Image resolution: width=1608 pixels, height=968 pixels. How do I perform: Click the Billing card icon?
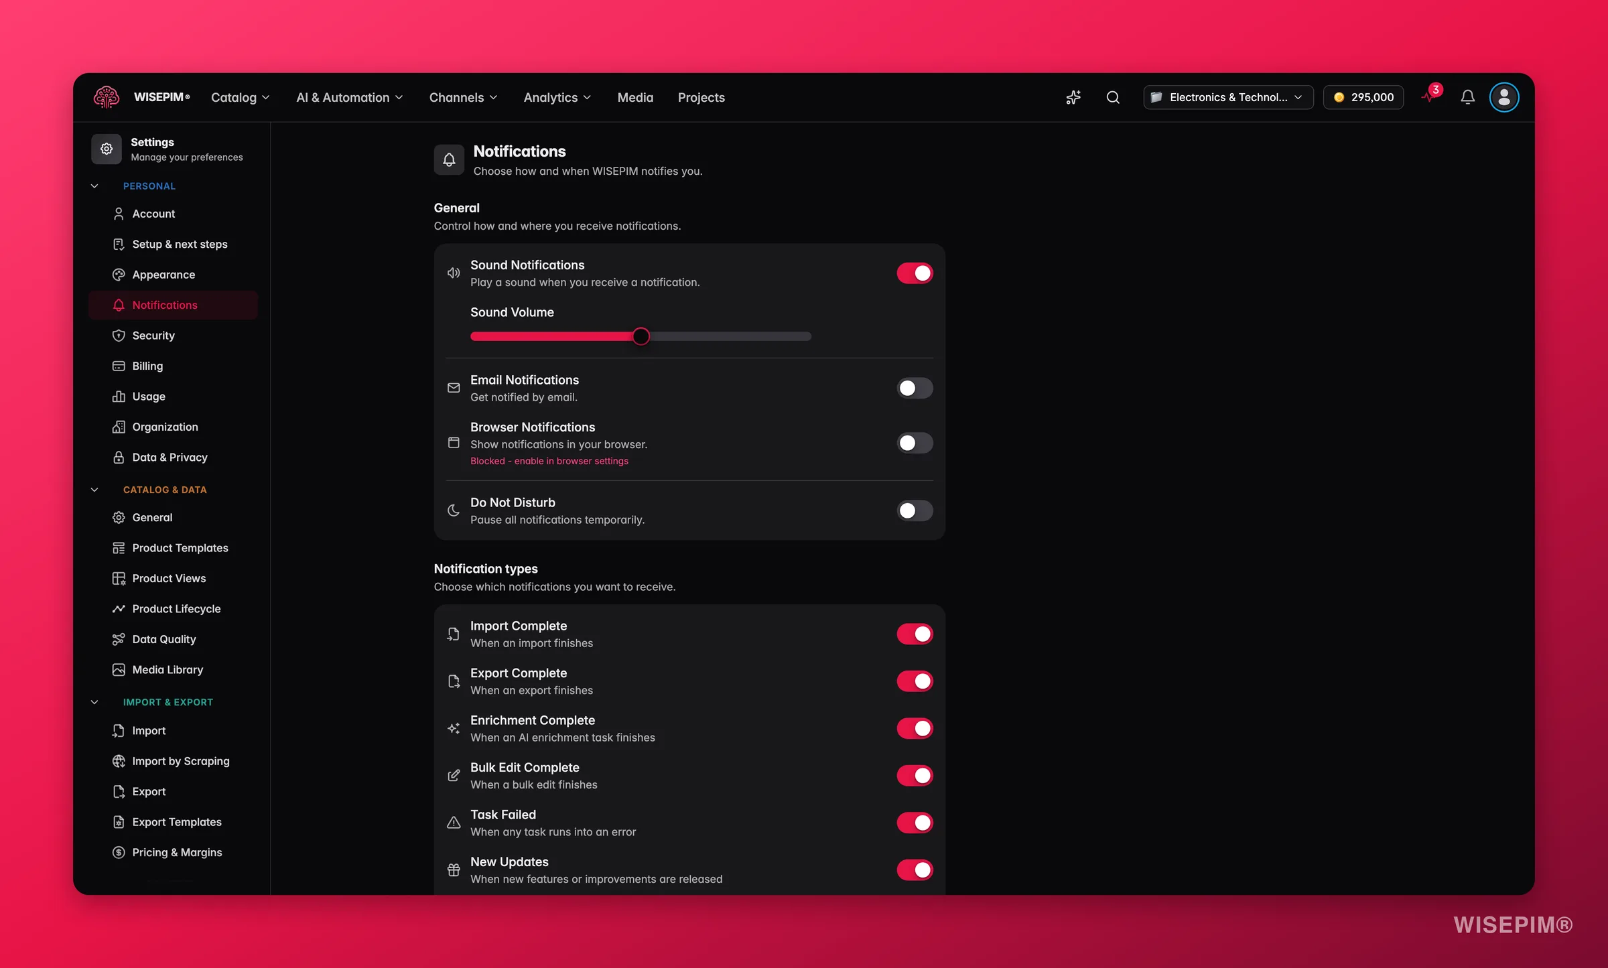[119, 366]
